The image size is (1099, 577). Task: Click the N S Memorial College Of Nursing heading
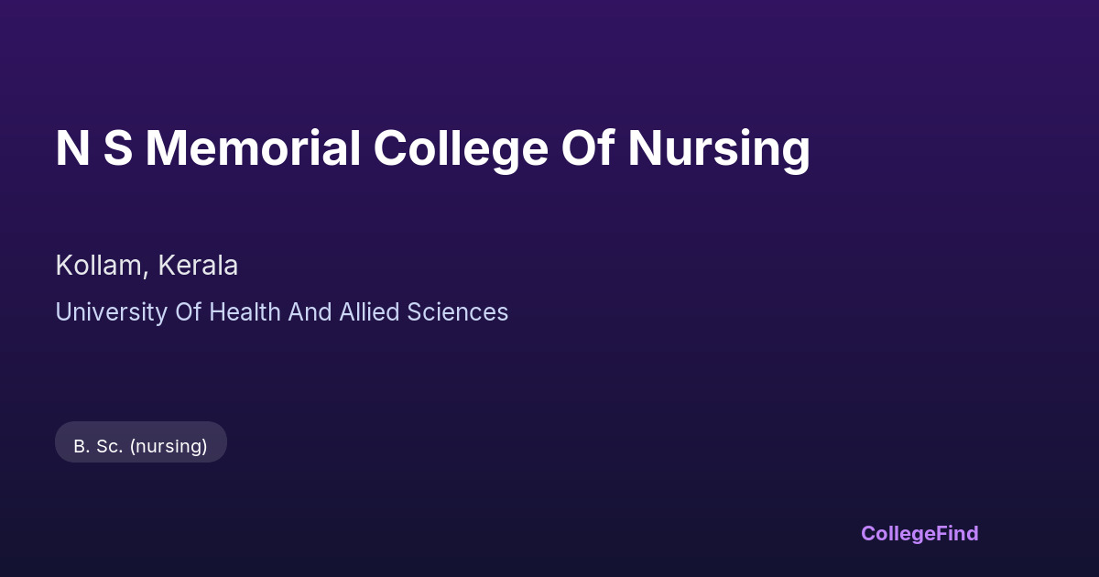[x=432, y=148]
